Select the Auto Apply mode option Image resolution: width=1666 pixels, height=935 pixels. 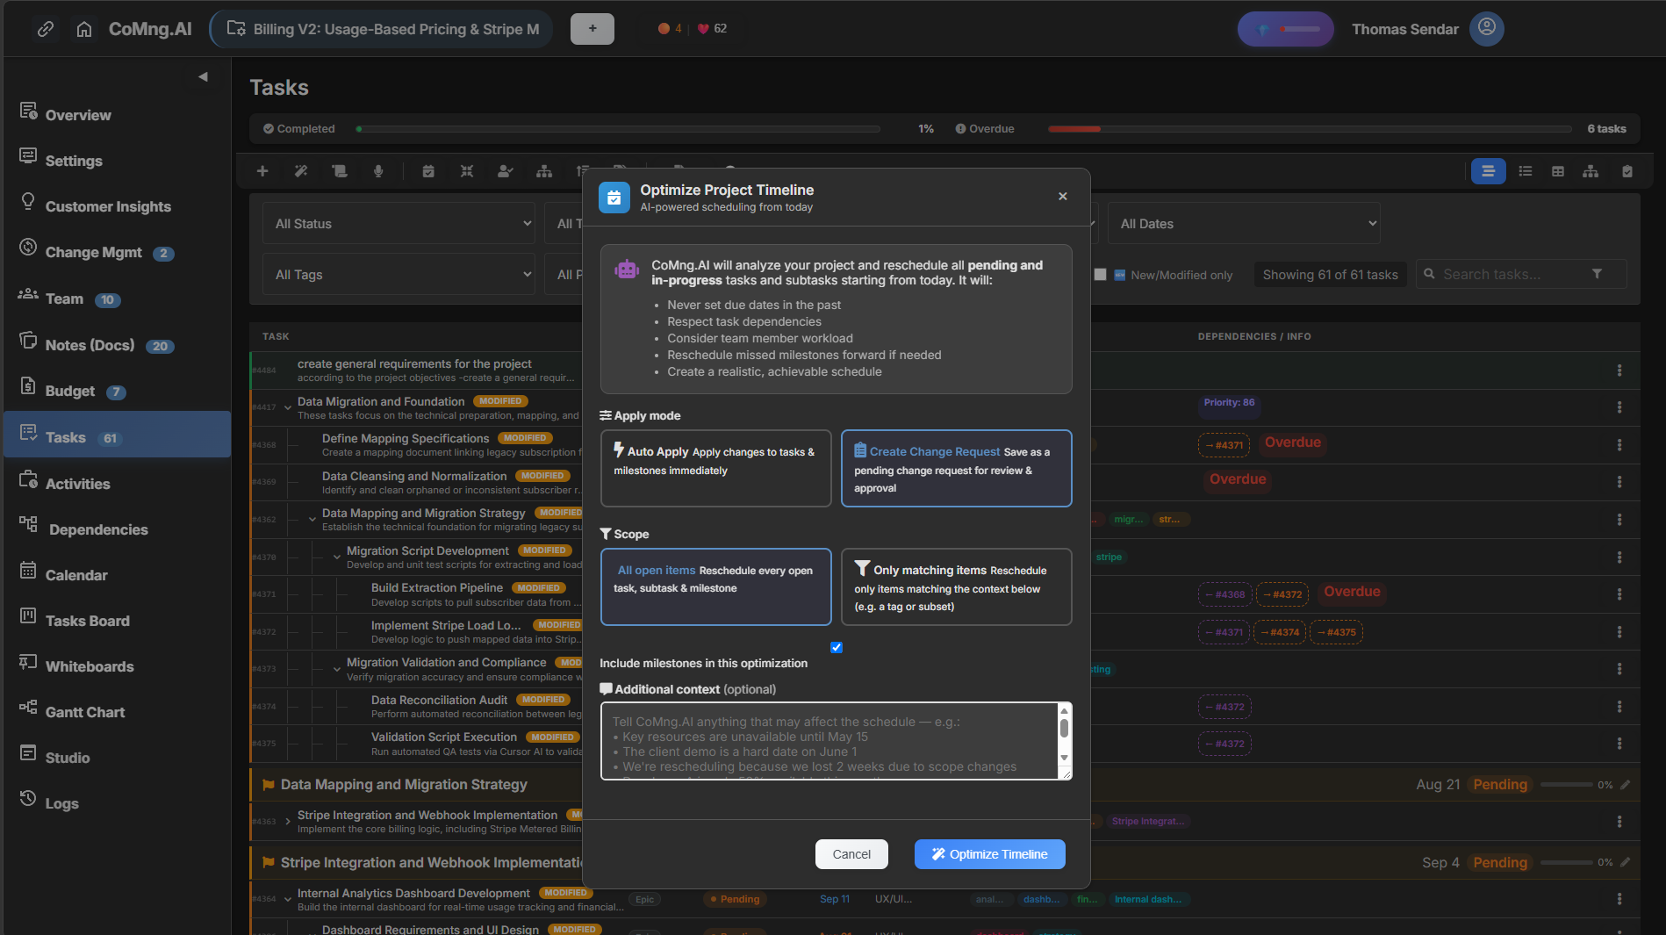[x=716, y=468]
